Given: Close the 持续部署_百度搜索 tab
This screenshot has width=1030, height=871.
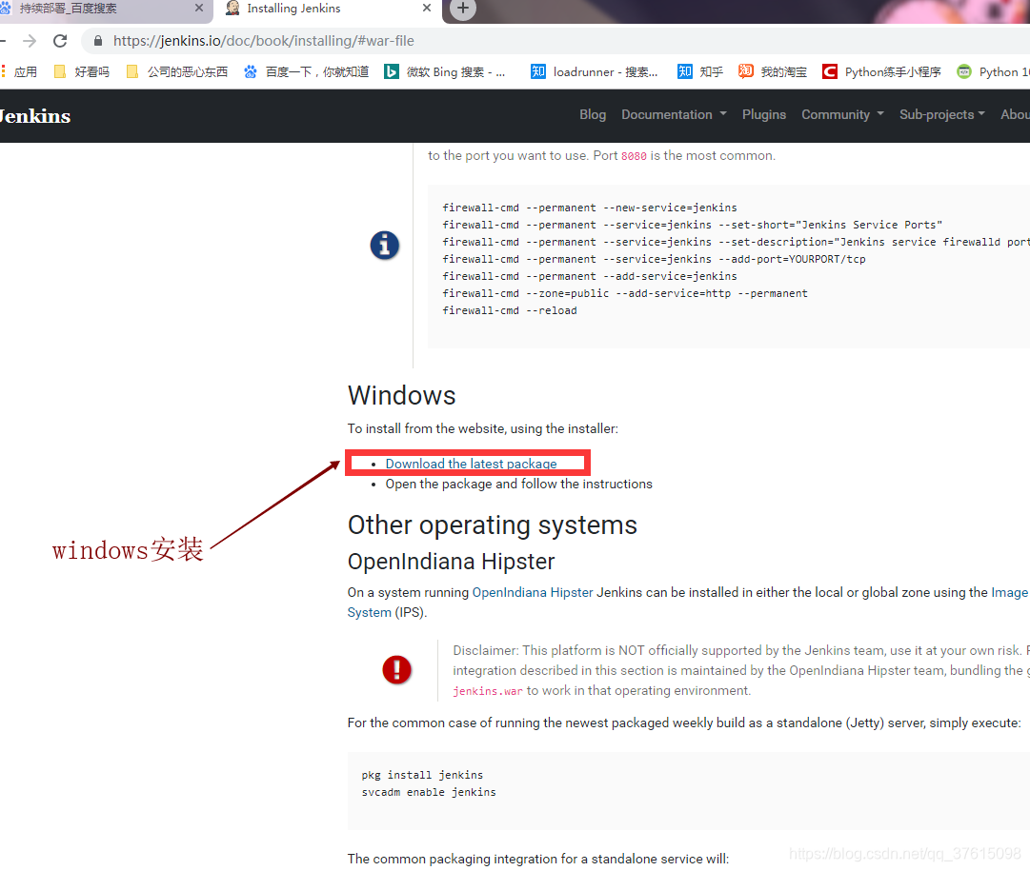Looking at the screenshot, I should [199, 8].
